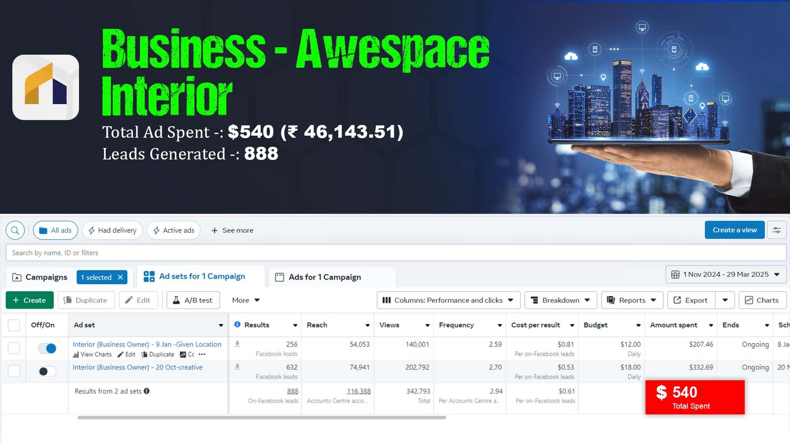This screenshot has width=790, height=444.
Task: Click the Results info icon in column header
Action: [x=237, y=325]
